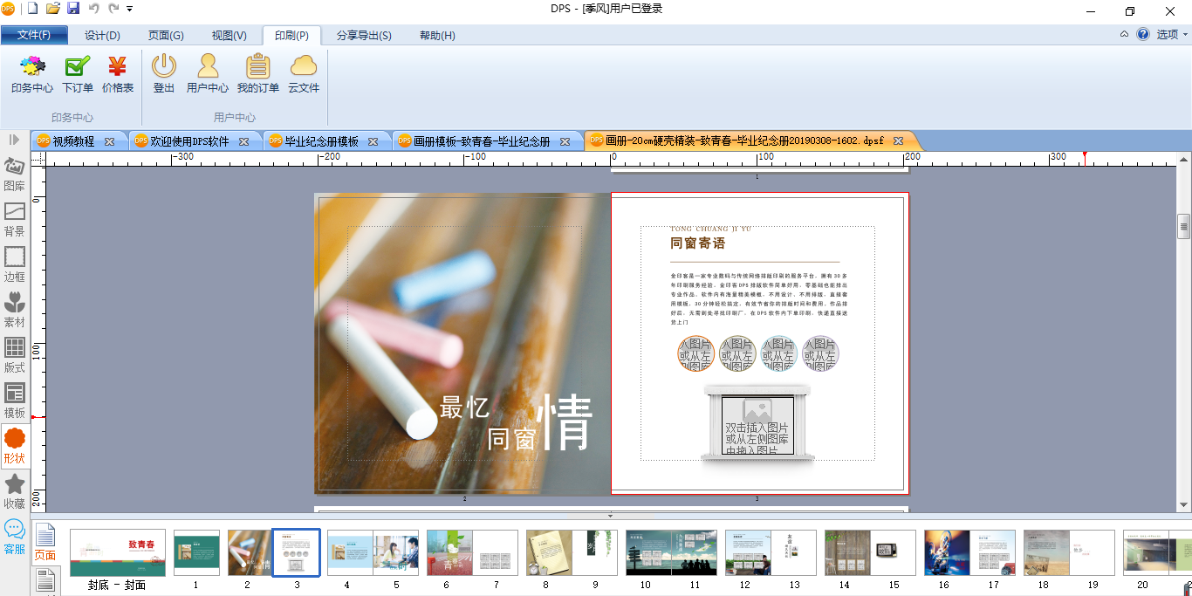
Task: Switch to the 设计(D) ribbon tab
Action: [x=102, y=36]
